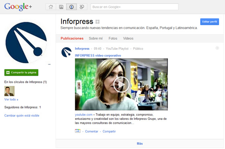Open Cambiar quién está visible link

tap(22, 115)
